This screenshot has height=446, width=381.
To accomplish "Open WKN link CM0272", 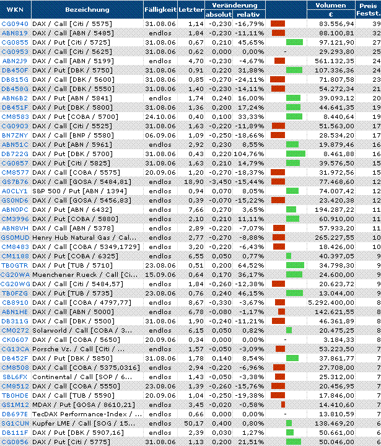I will pos(15,331).
